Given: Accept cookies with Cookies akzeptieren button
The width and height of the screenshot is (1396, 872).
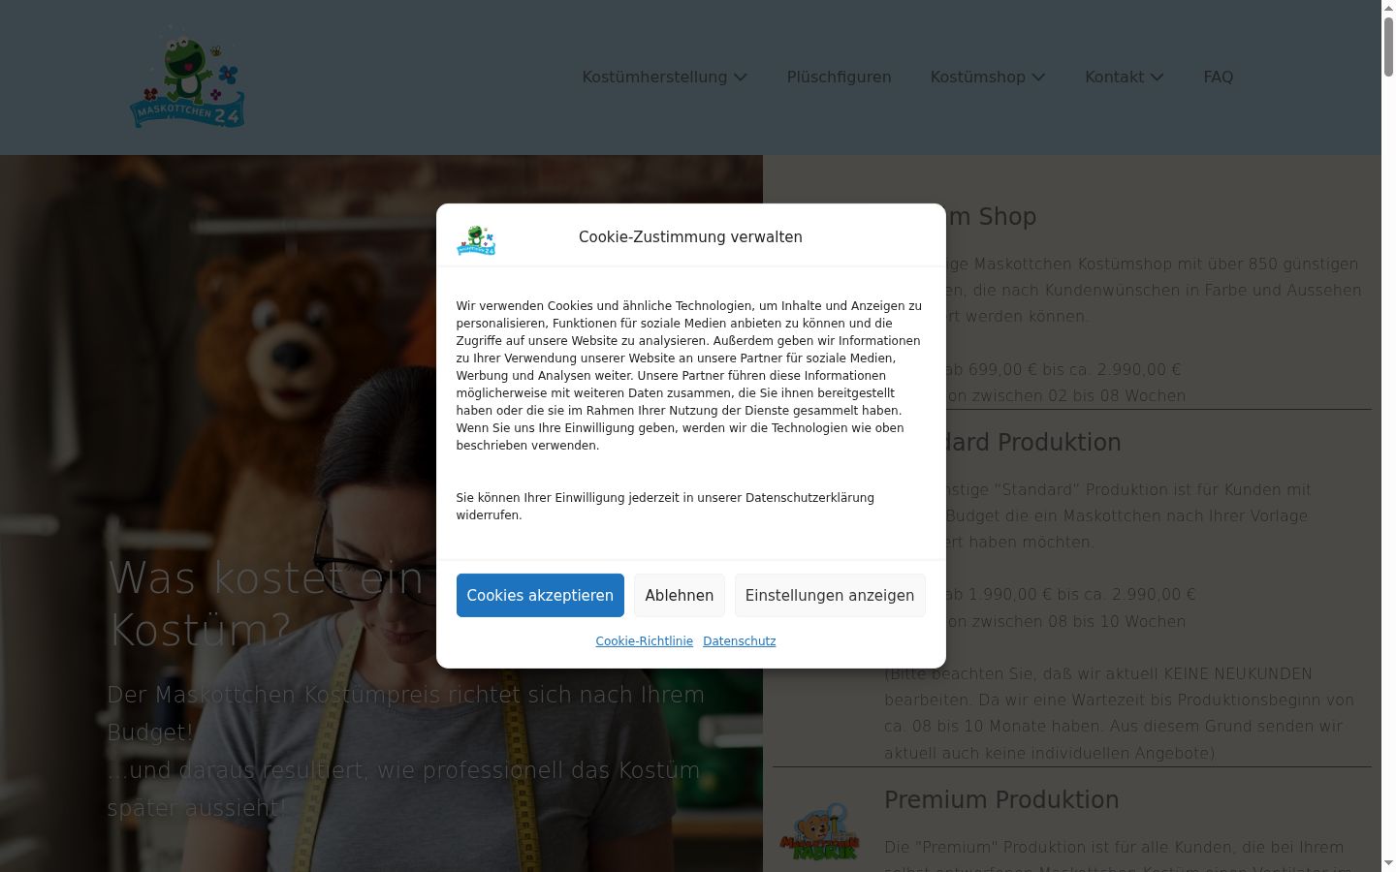Looking at the screenshot, I should pyautogui.click(x=540, y=595).
